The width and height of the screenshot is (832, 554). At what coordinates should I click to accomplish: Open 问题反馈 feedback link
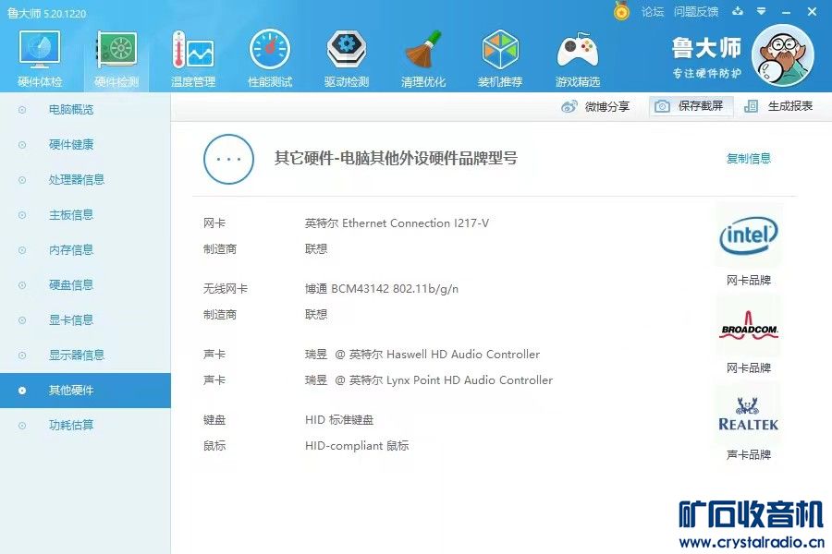[696, 12]
